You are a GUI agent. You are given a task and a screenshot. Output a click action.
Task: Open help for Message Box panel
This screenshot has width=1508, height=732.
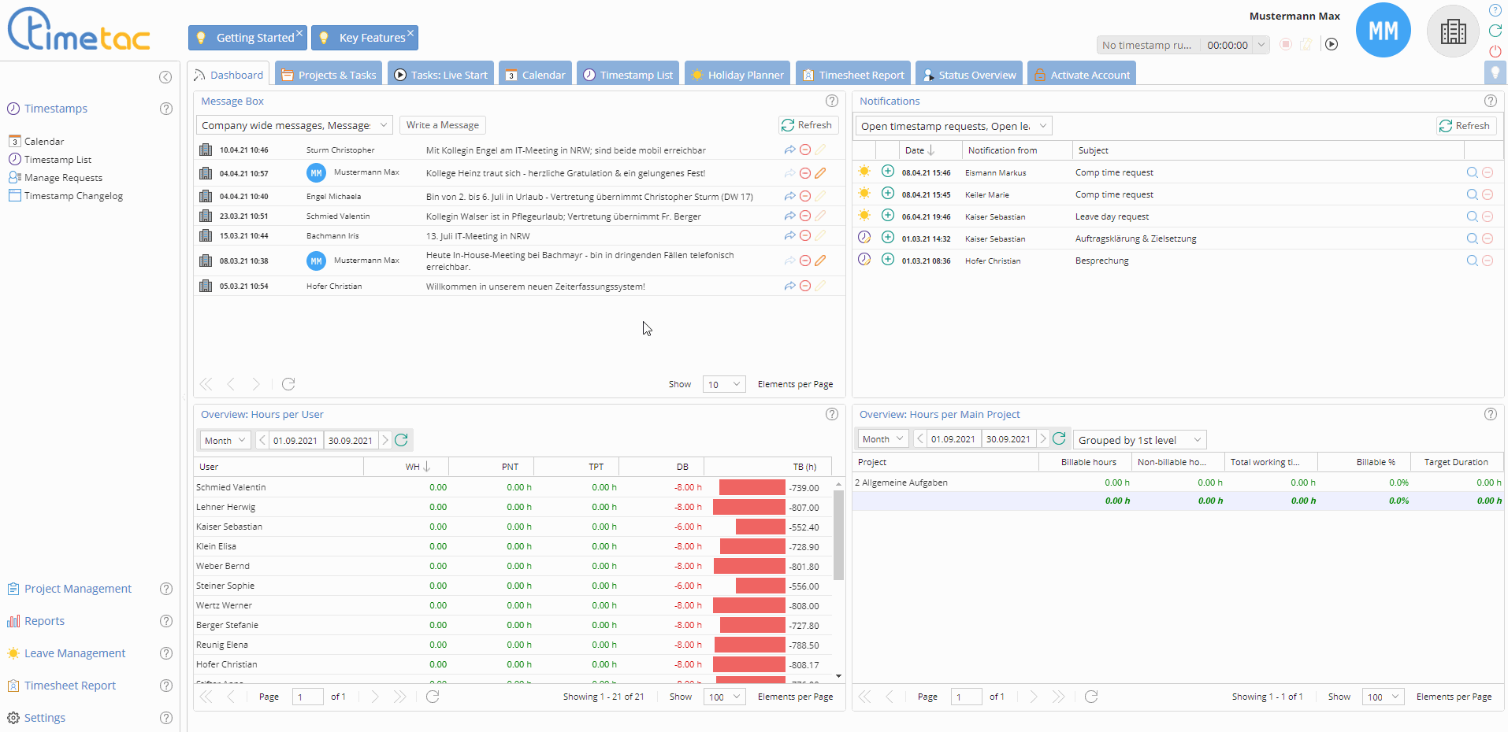pyautogui.click(x=831, y=101)
